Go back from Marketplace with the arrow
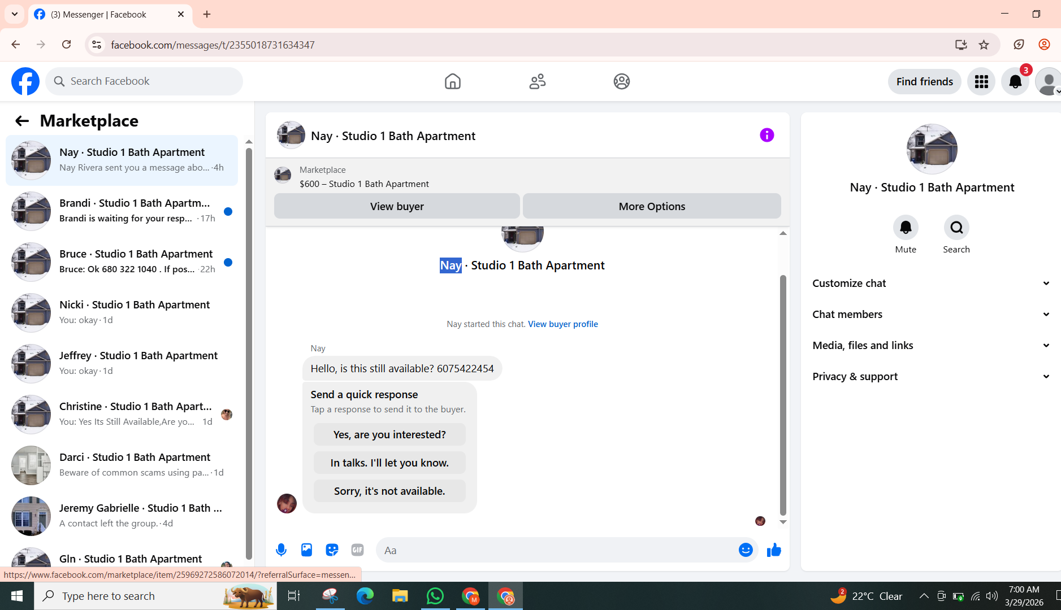Image resolution: width=1061 pixels, height=610 pixels. coord(22,121)
